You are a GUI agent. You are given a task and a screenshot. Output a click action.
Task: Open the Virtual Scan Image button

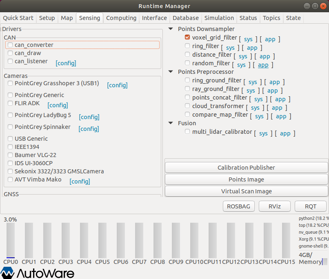tap(246, 191)
